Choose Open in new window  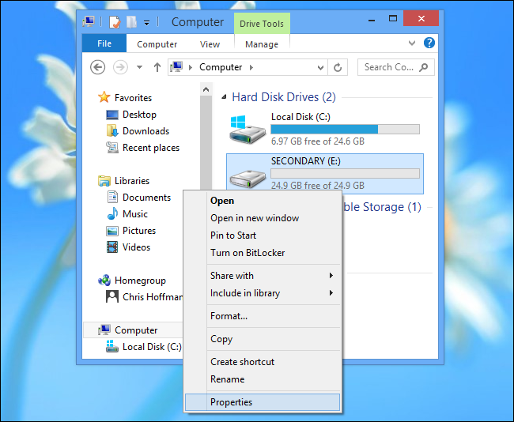pyautogui.click(x=263, y=218)
